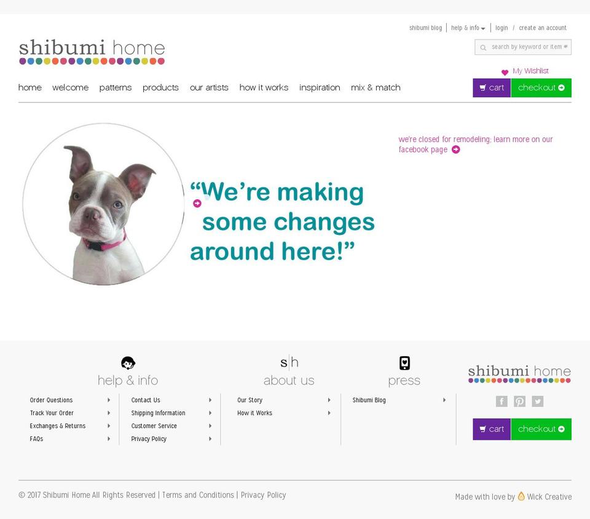Click the Facebook icon in the footer
Screen dimensions: 590x519
502,401
